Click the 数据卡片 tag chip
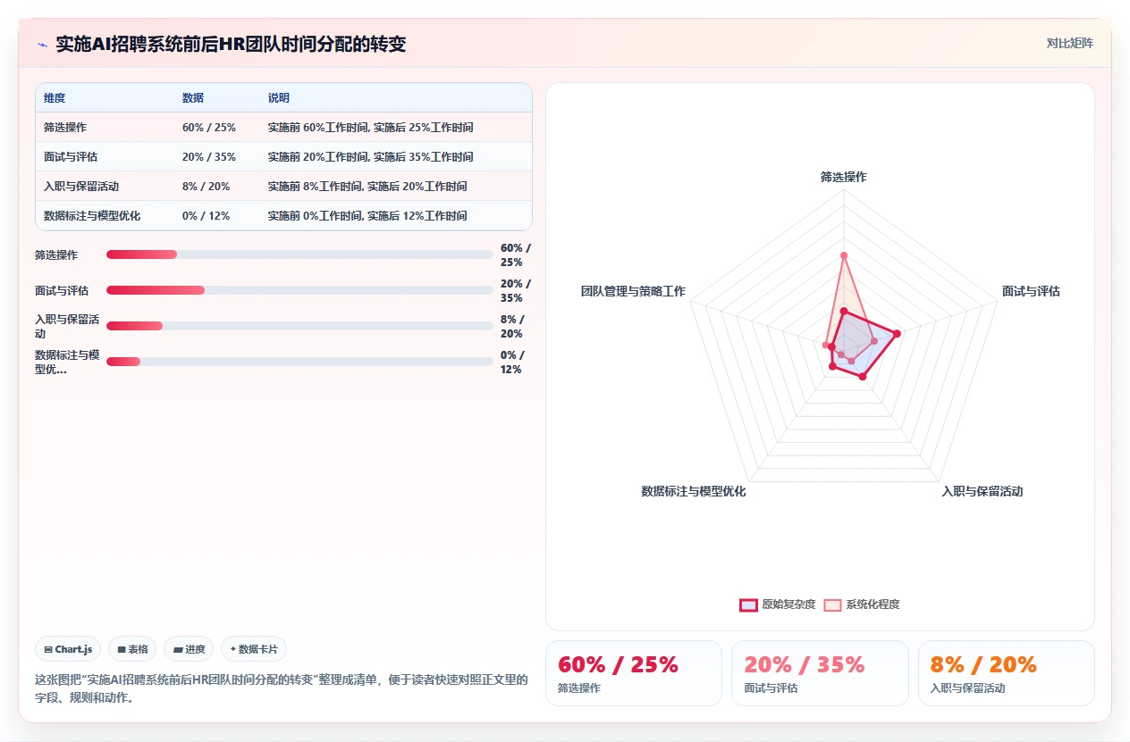 tap(254, 649)
